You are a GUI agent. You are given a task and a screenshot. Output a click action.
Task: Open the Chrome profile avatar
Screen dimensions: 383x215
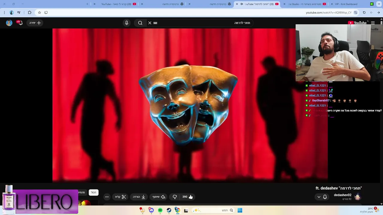(x=11, y=13)
